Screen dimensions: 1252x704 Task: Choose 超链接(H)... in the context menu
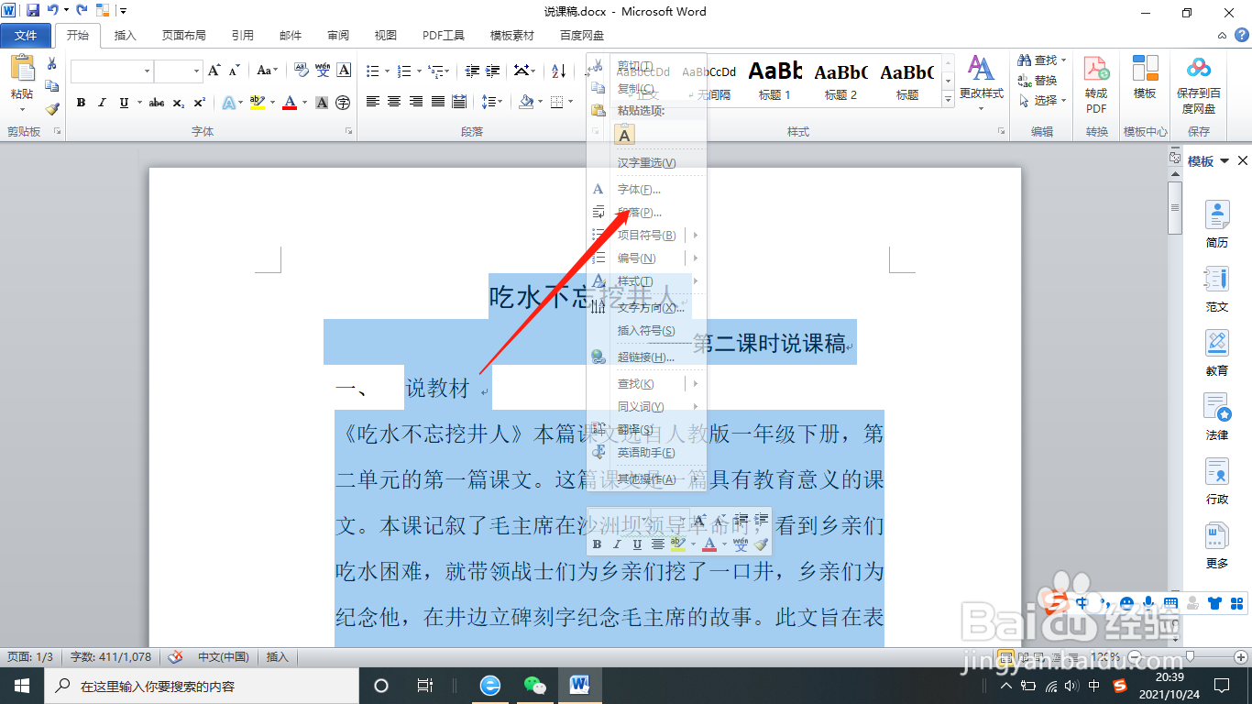[x=646, y=357]
